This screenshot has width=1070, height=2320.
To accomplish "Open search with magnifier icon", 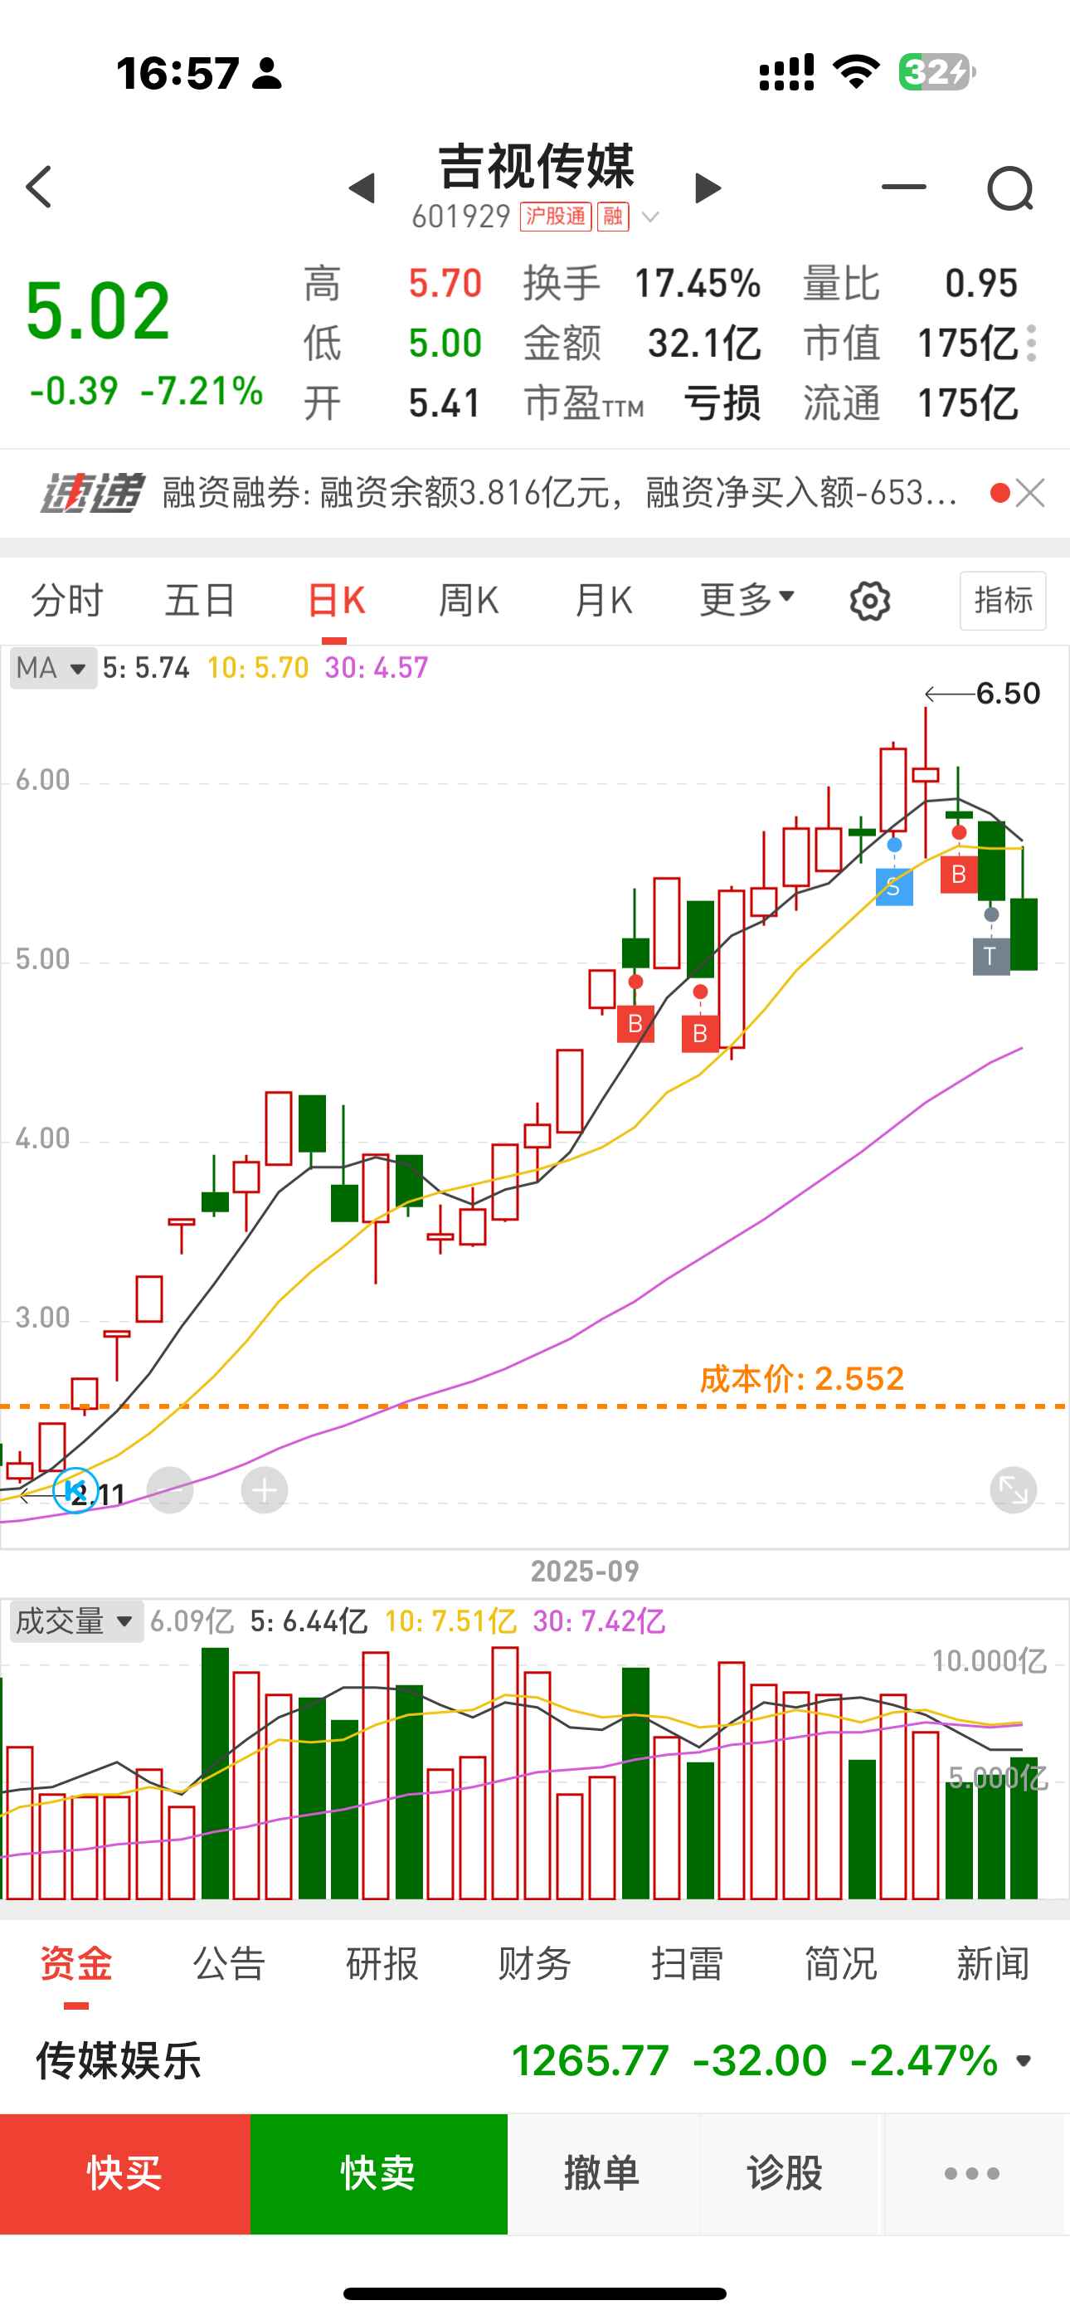I will tap(1009, 188).
